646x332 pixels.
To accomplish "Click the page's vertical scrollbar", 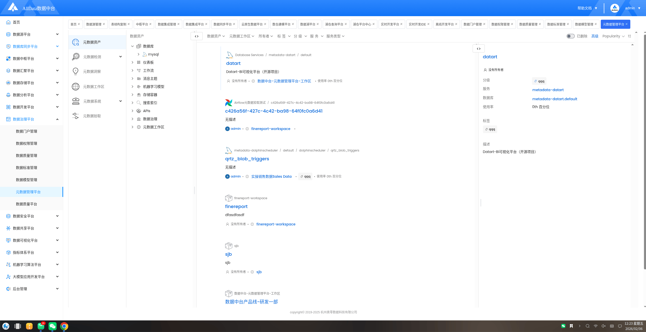I will [644, 151].
